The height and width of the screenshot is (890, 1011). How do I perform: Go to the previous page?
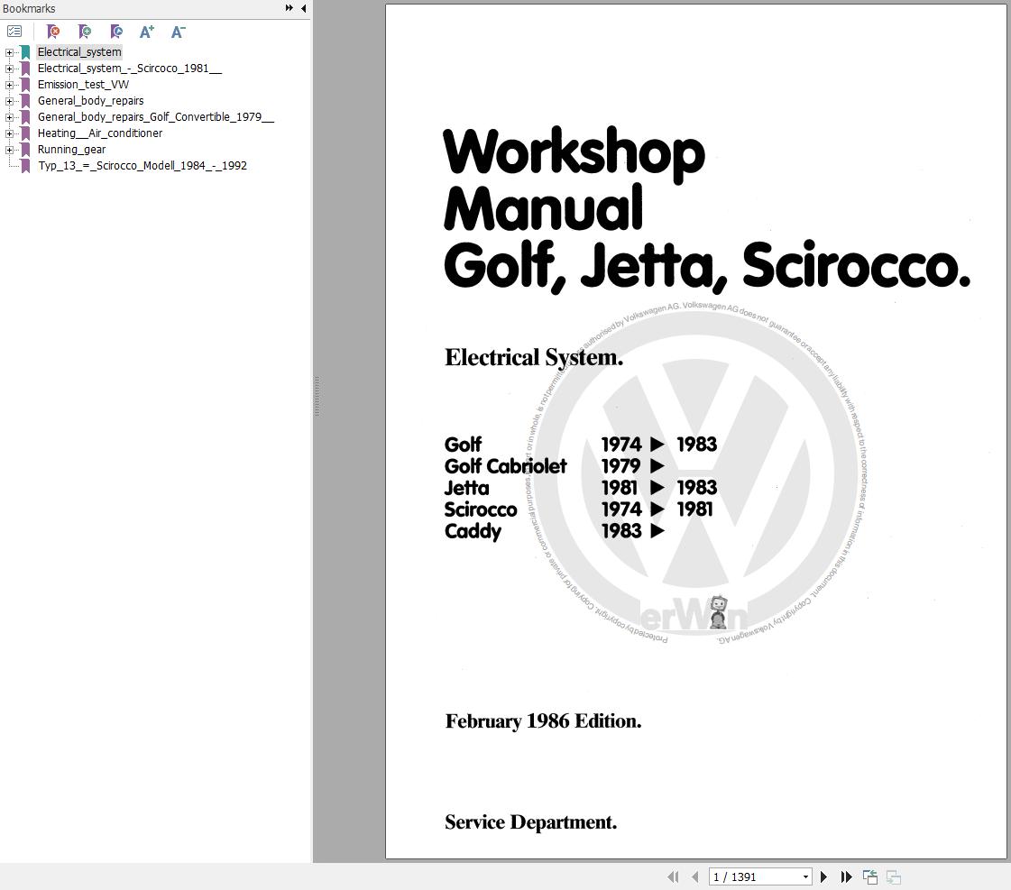point(694,876)
